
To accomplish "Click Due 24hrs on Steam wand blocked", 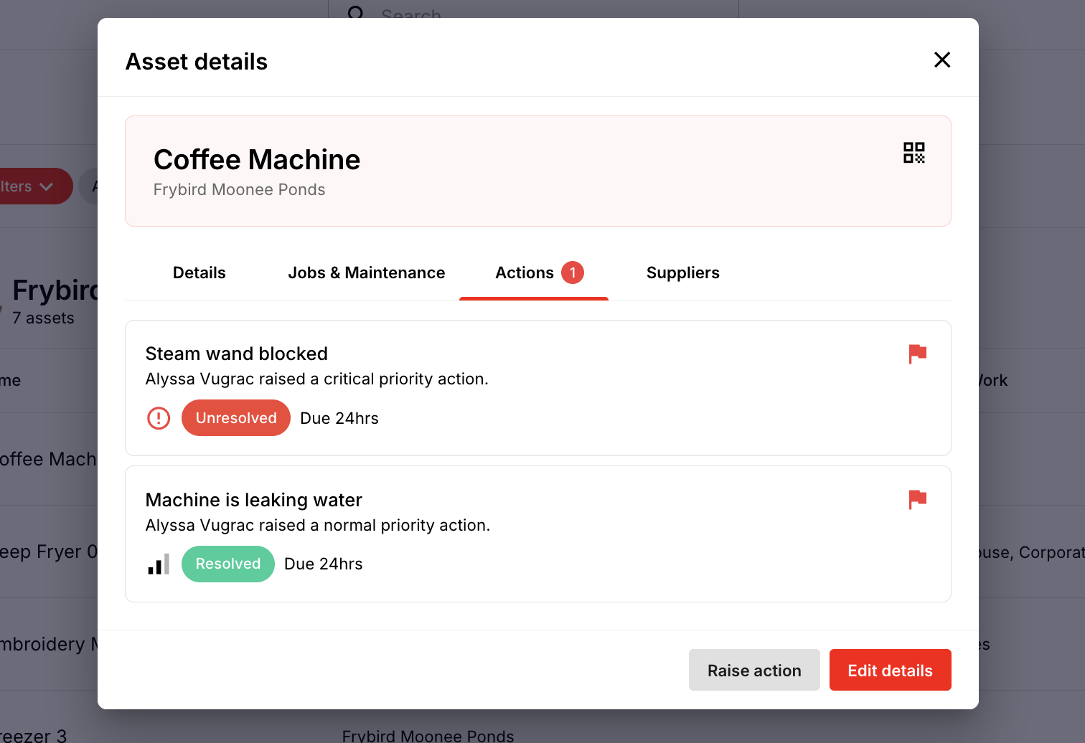I will point(339,418).
